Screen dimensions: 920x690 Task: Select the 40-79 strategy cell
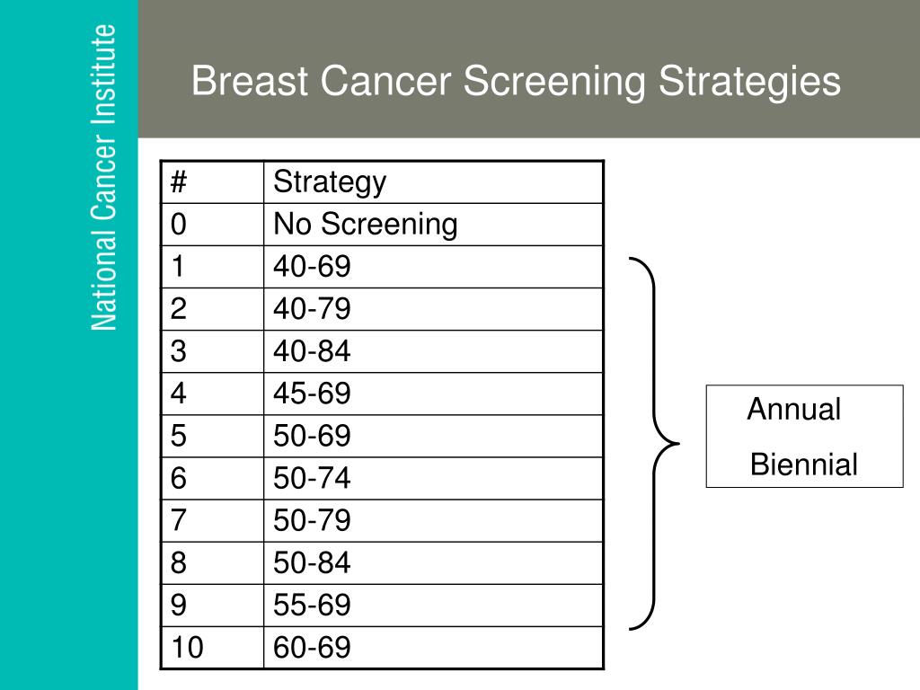point(433,309)
